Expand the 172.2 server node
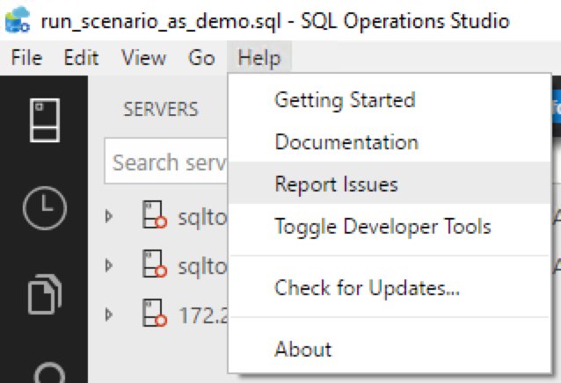This screenshot has width=561, height=383. pyautogui.click(x=109, y=314)
